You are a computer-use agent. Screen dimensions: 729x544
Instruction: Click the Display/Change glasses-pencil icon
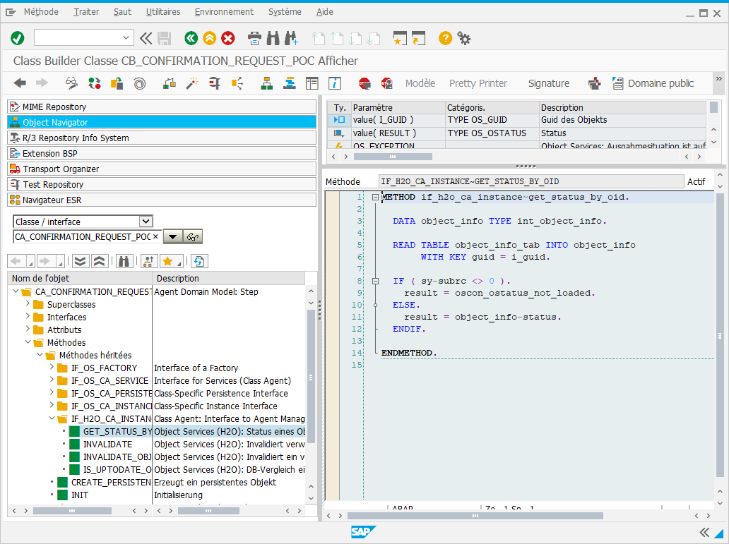point(71,83)
